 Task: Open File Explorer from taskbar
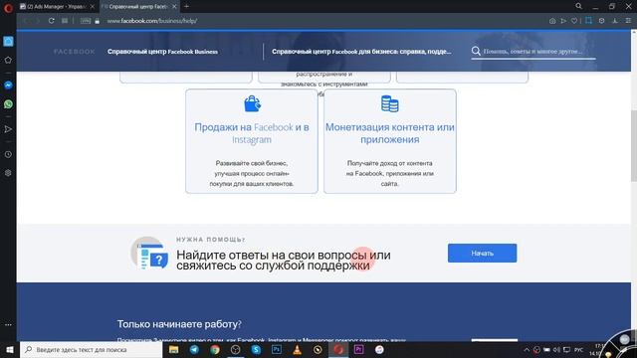click(x=174, y=349)
